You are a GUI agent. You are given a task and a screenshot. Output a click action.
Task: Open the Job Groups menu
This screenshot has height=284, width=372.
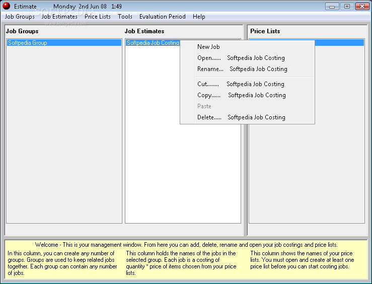point(20,17)
